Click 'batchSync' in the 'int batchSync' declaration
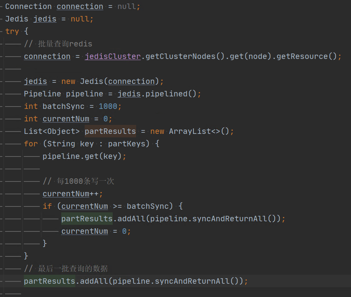Viewport: 351px width, 297px height. (x=64, y=106)
